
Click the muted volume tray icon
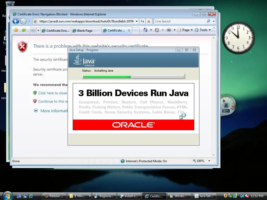tap(247, 196)
